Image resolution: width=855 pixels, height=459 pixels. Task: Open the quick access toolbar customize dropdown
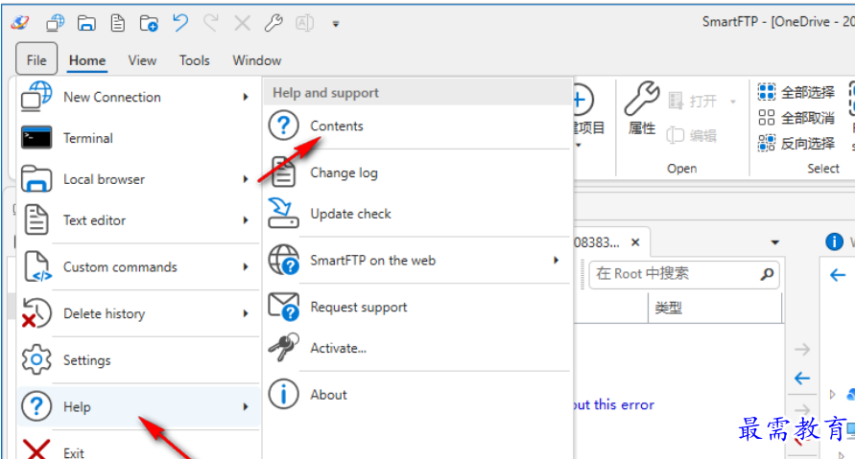[x=336, y=23]
